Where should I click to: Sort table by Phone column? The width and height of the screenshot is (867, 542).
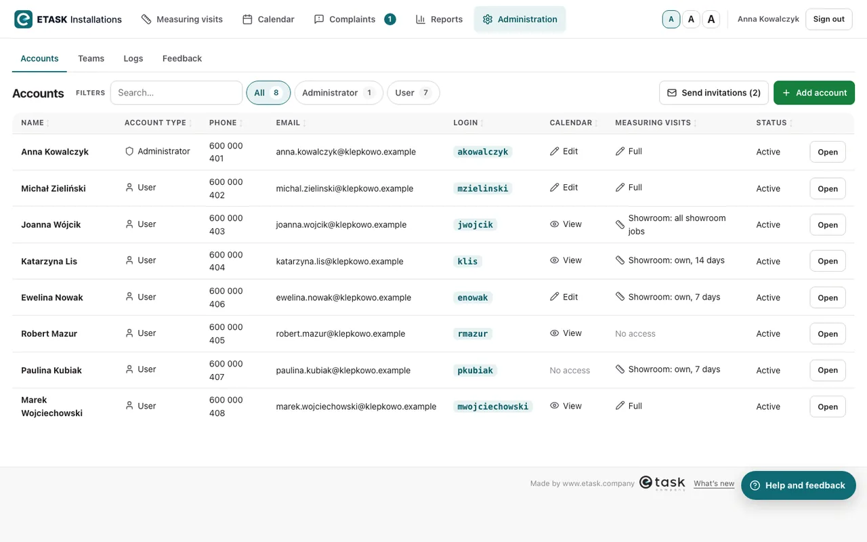(226, 123)
